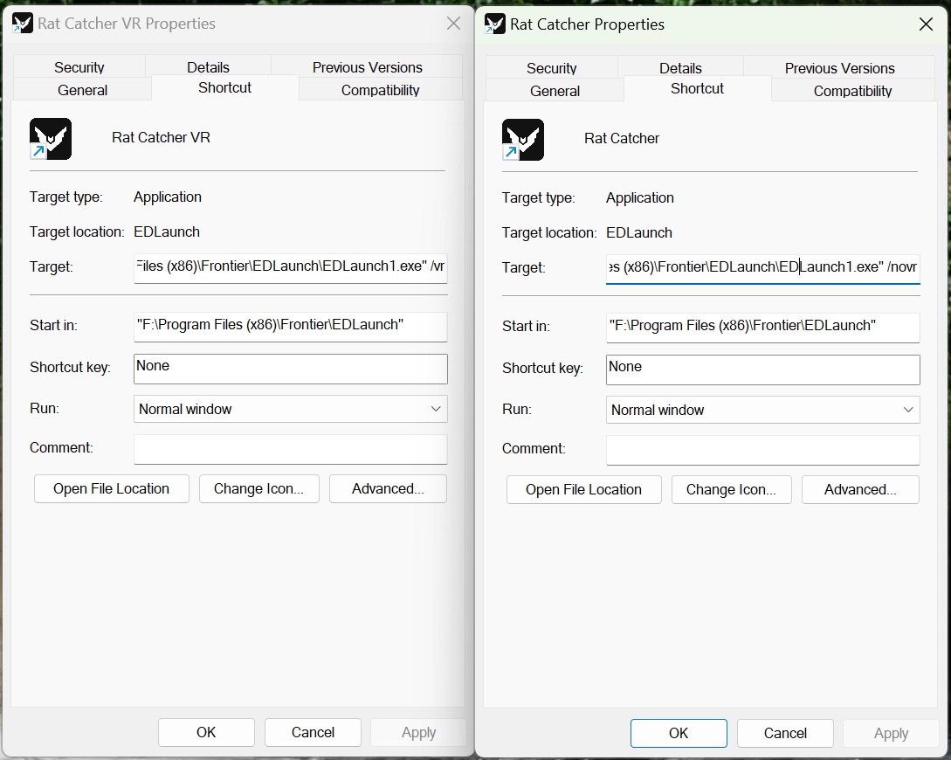
Task: Expand Run dropdown in Rat Catcher VR Properties
Action: (291, 409)
